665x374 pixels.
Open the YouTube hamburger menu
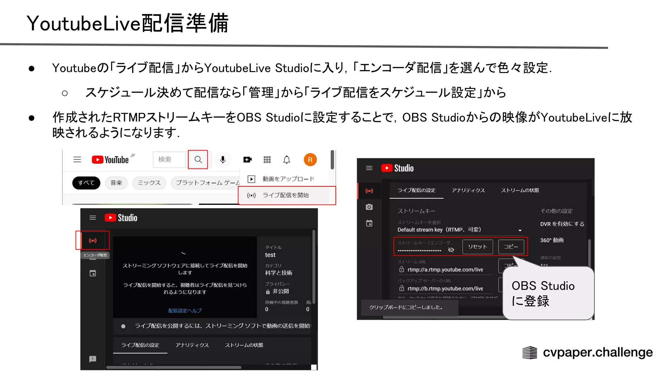point(77,160)
